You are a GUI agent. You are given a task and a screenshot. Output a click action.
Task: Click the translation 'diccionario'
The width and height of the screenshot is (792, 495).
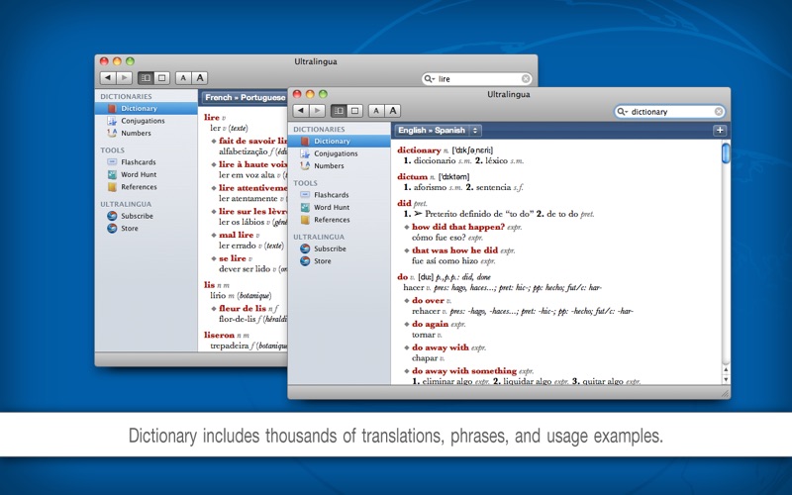click(x=435, y=160)
